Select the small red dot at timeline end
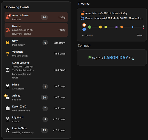 point(144,28)
